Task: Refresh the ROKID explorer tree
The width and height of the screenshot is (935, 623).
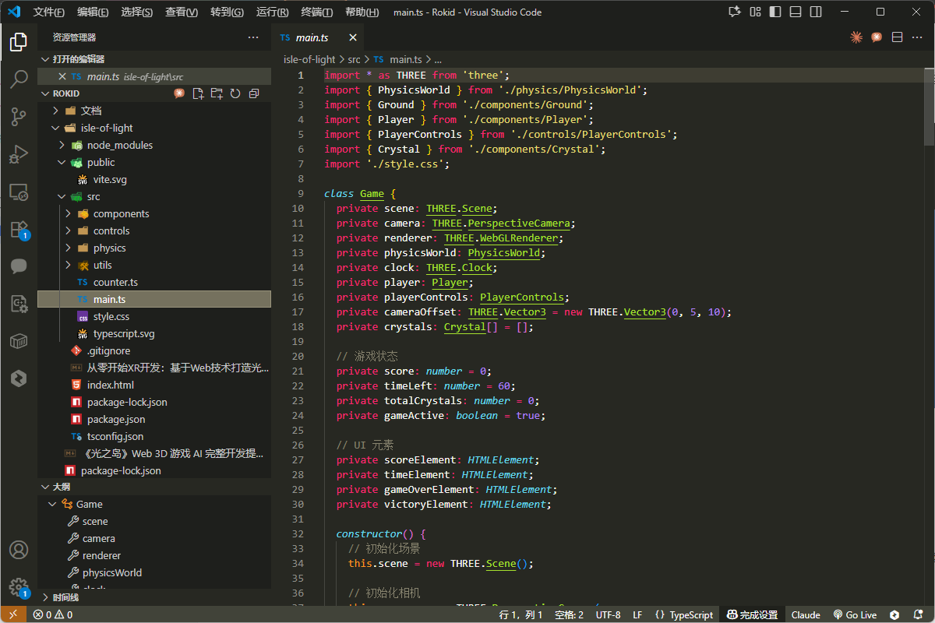Action: click(235, 93)
